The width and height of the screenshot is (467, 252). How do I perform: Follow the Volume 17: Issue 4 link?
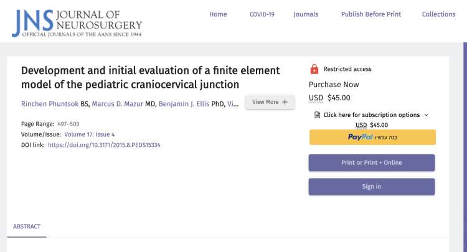(x=89, y=134)
